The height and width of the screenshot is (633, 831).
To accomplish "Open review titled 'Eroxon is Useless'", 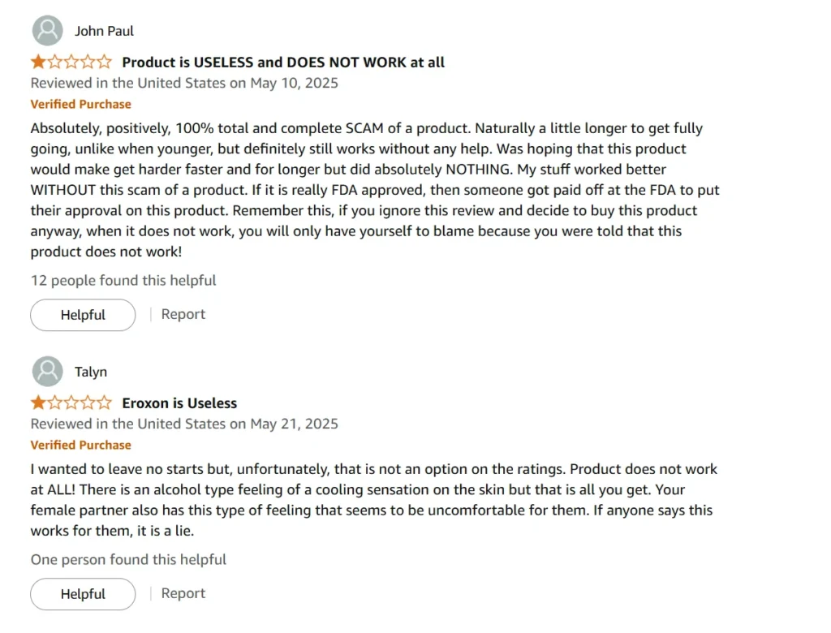I will 179,403.
